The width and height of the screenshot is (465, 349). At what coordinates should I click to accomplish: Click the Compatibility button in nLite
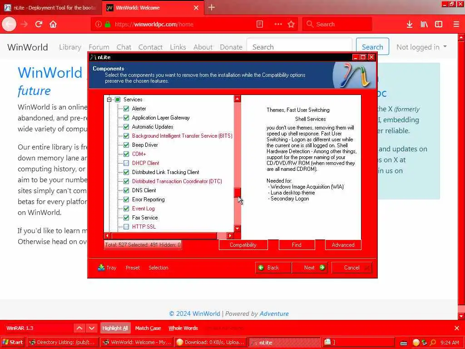click(x=243, y=245)
